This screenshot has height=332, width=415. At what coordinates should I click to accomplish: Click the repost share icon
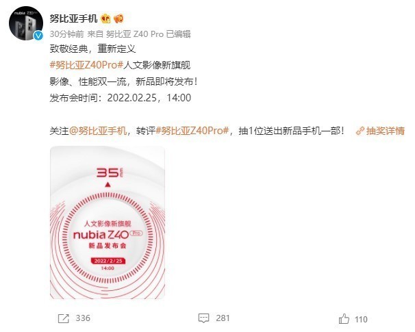pos(63,318)
